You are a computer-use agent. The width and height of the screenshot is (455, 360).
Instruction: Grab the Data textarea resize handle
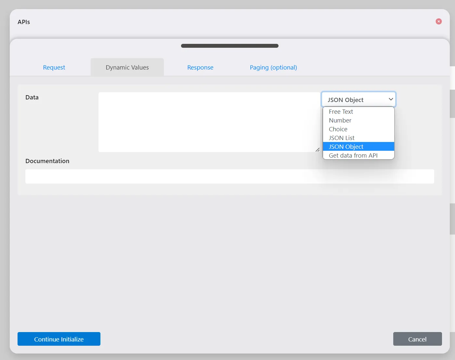click(318, 150)
